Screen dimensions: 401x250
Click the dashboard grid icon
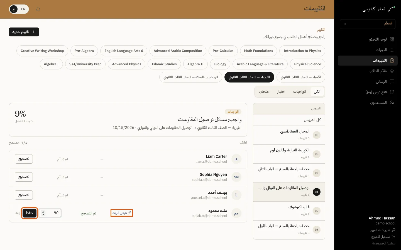[392, 39]
